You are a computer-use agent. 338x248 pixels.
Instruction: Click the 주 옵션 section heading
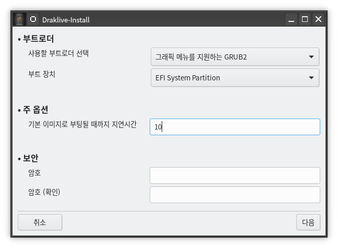pos(35,110)
